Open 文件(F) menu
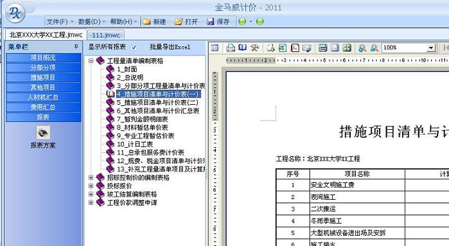This screenshot has width=449, height=246. pyautogui.click(x=60, y=21)
